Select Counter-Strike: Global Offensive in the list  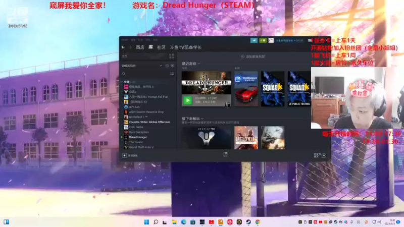point(149,122)
